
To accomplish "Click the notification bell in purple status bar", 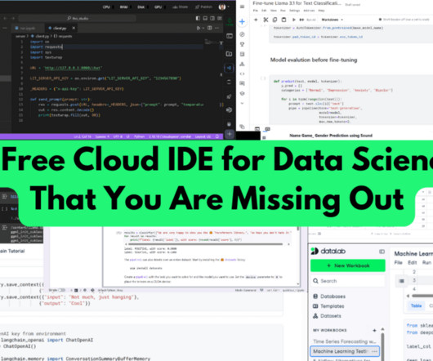I will [x=217, y=136].
